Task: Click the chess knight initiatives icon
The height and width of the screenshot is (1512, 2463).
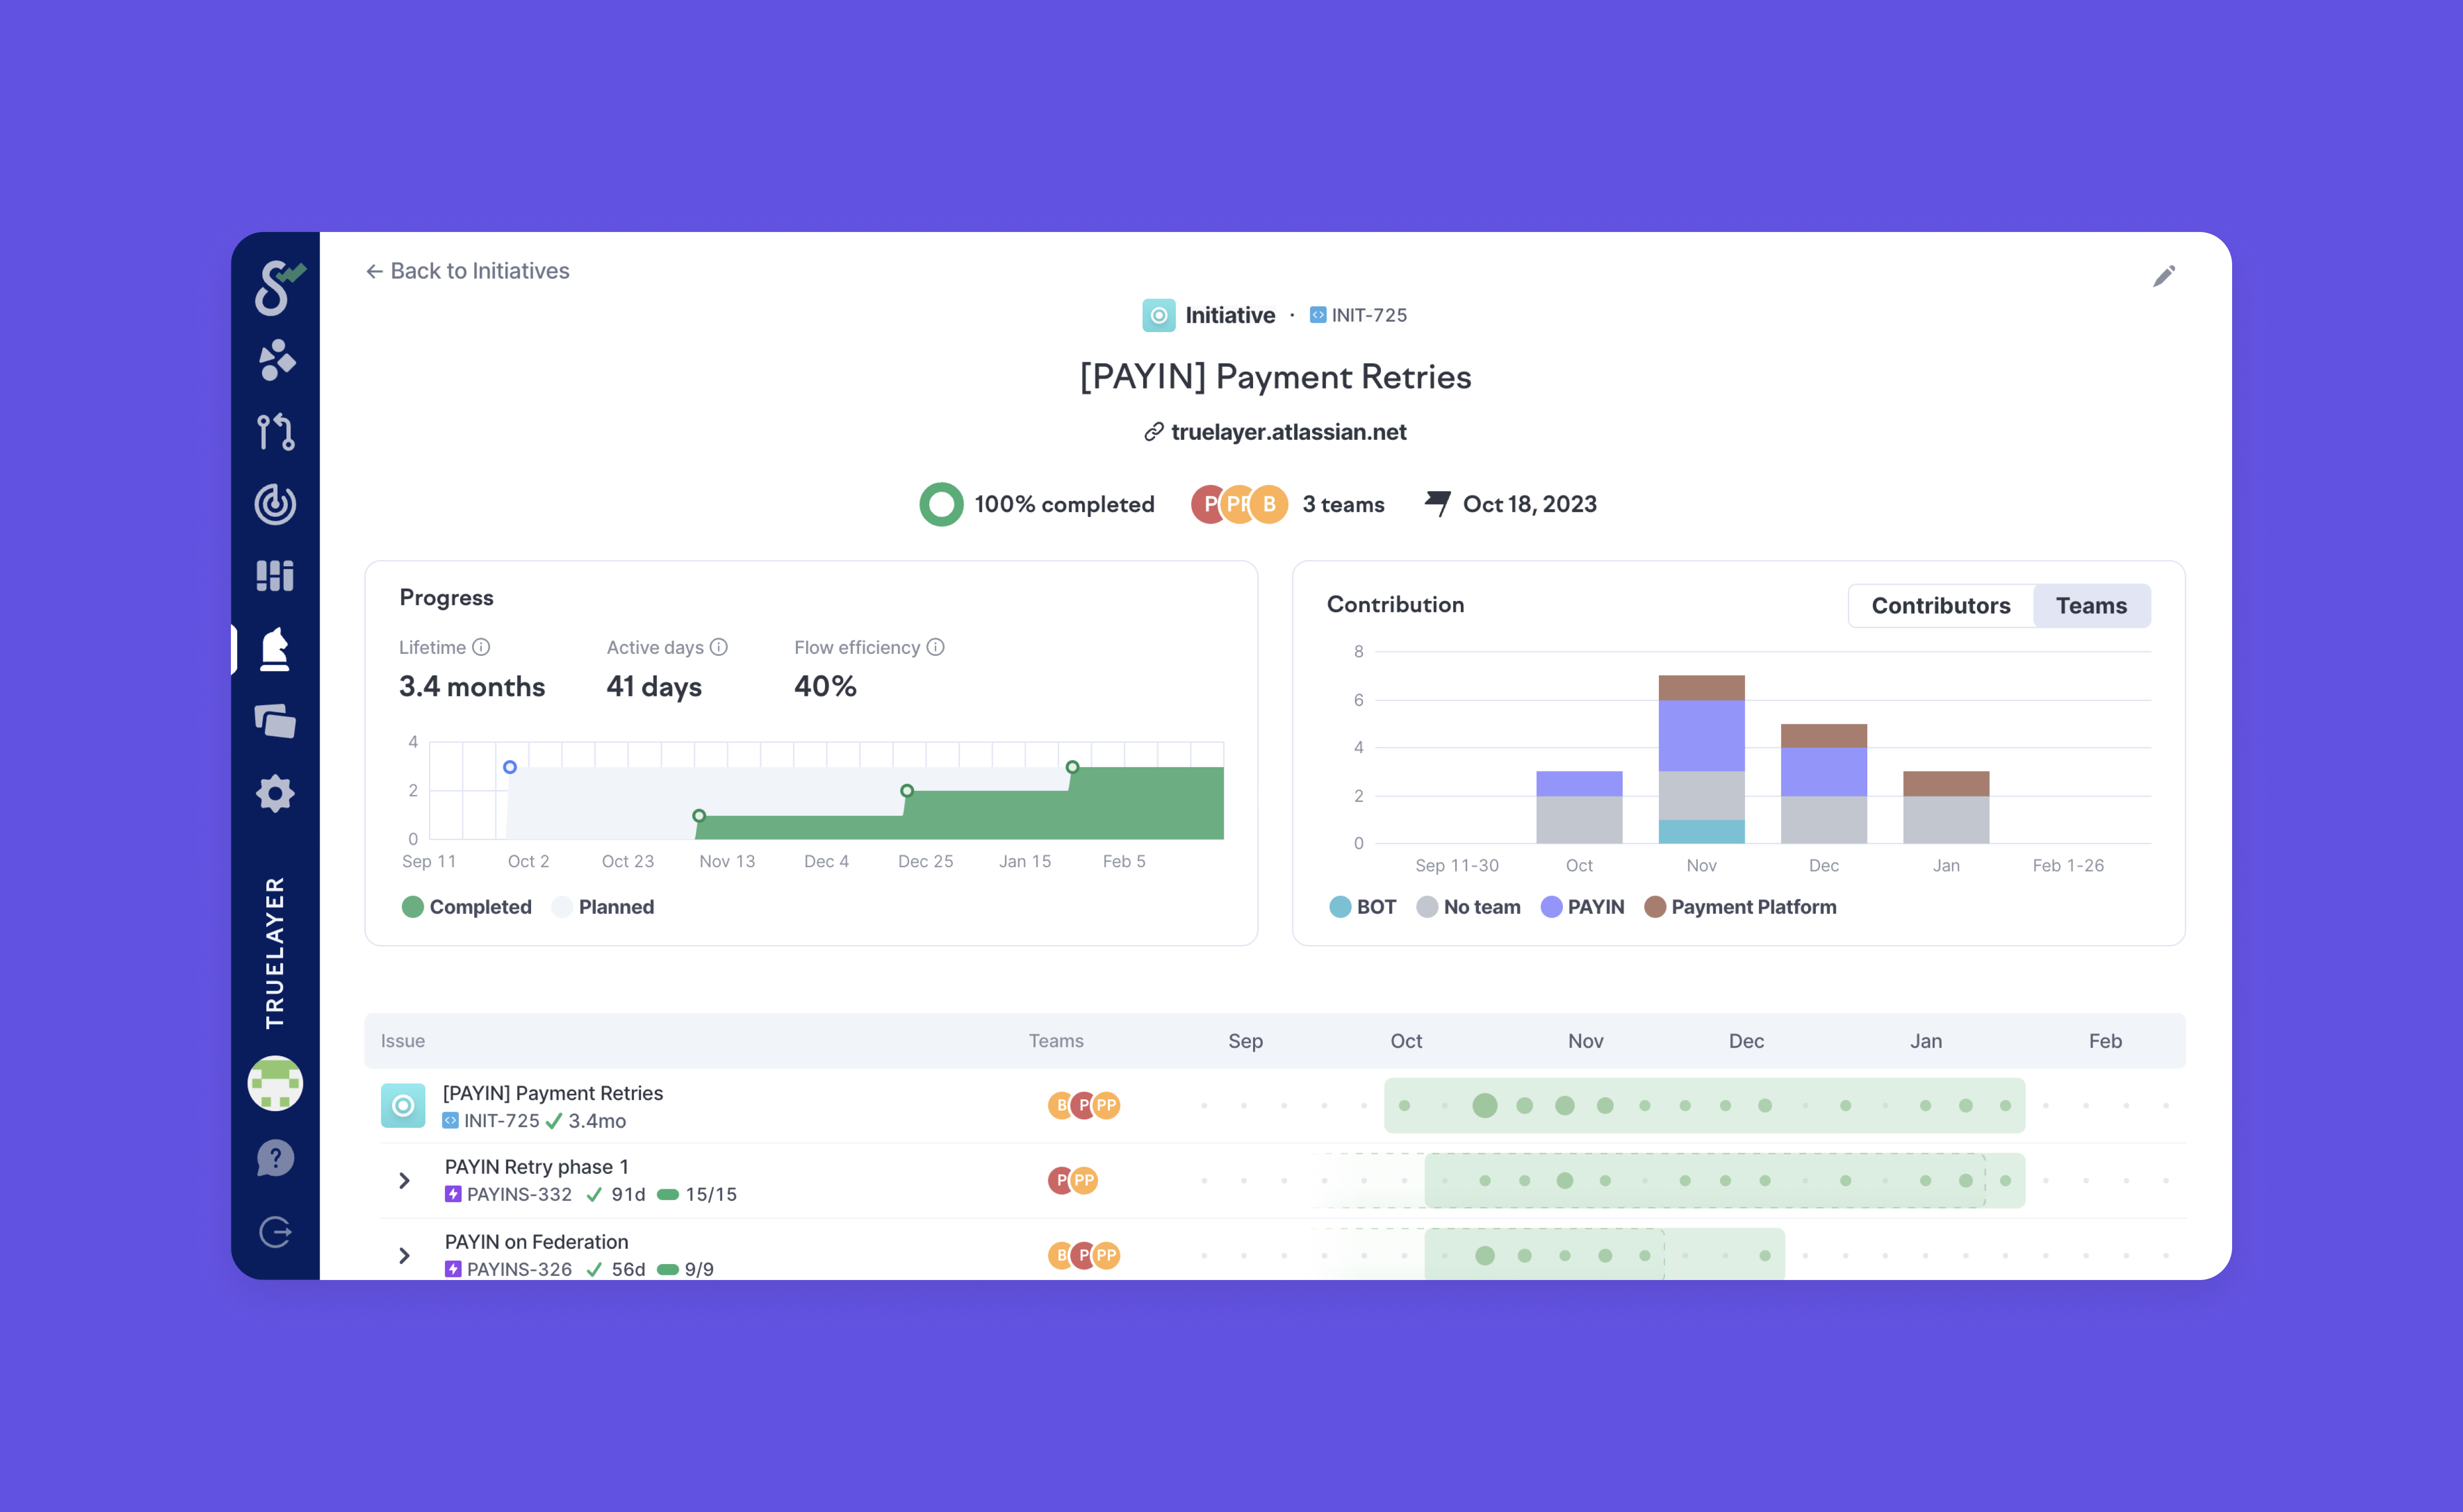Action: coord(275,649)
